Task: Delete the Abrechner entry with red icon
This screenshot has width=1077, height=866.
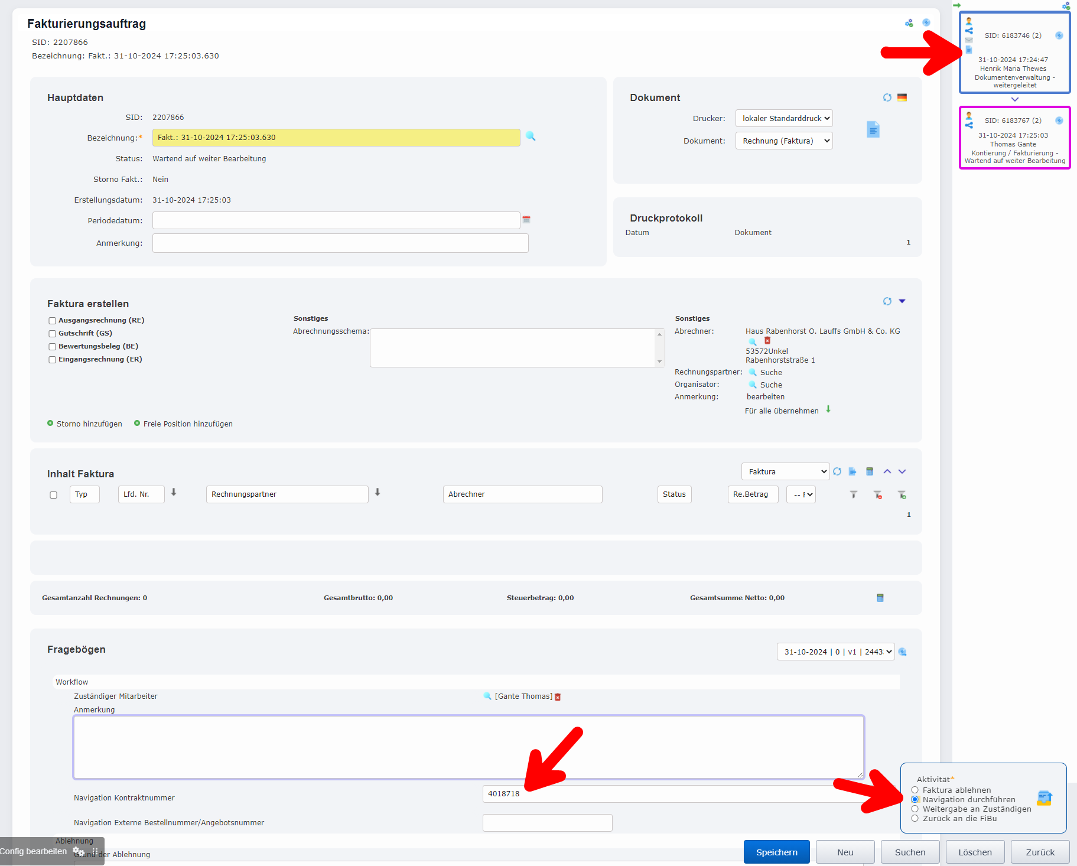Action: click(x=767, y=341)
